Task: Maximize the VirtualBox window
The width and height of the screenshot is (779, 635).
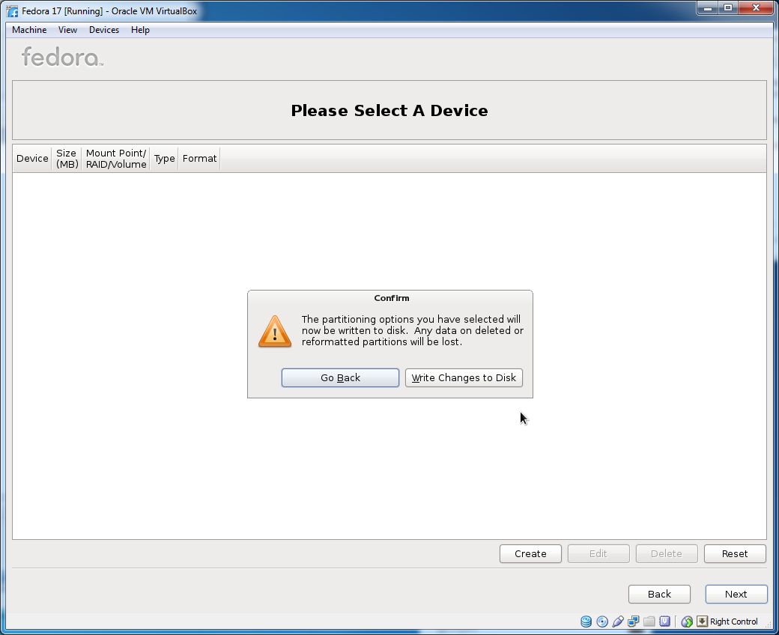Action: pyautogui.click(x=728, y=8)
